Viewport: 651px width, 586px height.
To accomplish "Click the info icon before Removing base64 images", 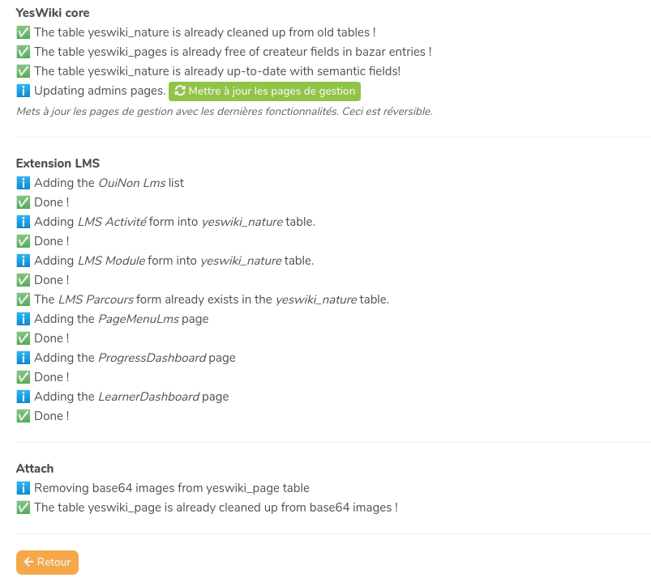I will point(23,488).
